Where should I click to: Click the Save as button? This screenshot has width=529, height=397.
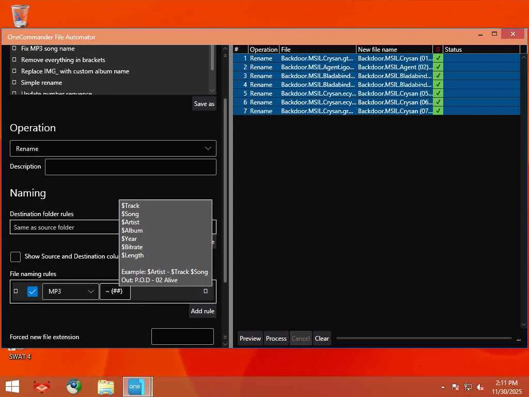(x=204, y=103)
